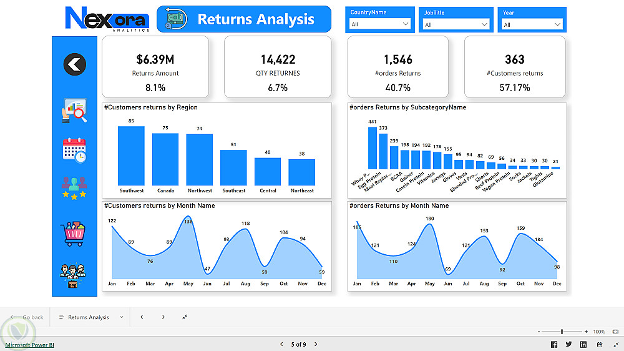Expand the CountryName dropdown
This screenshot has height=351, width=624.
click(379, 24)
